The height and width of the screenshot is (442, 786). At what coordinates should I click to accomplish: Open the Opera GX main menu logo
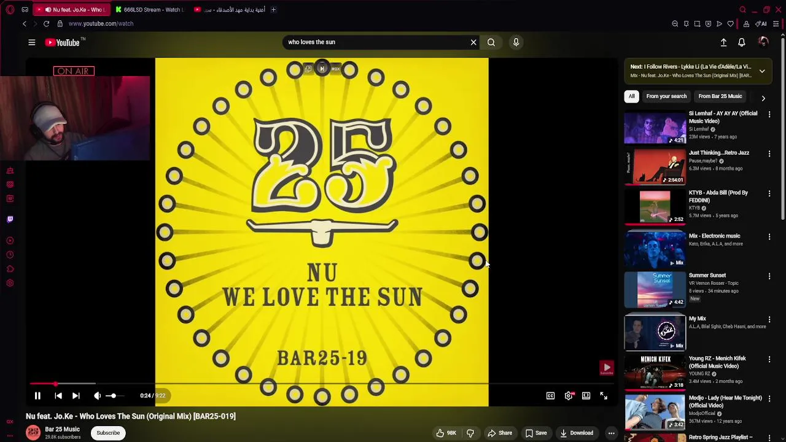(10, 10)
